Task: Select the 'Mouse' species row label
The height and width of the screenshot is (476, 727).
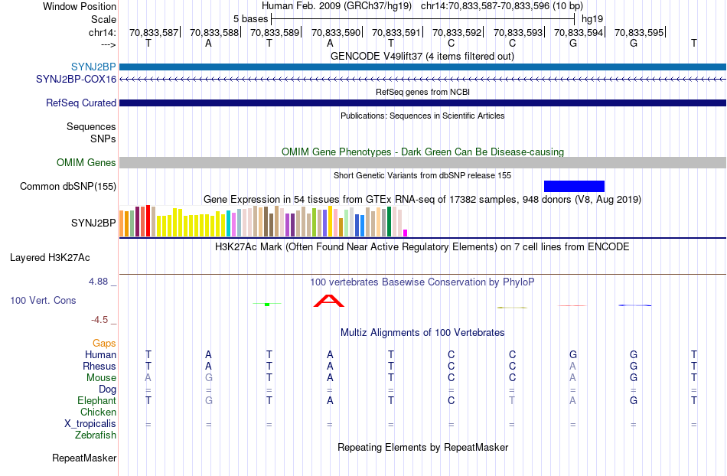Action: [x=101, y=378]
